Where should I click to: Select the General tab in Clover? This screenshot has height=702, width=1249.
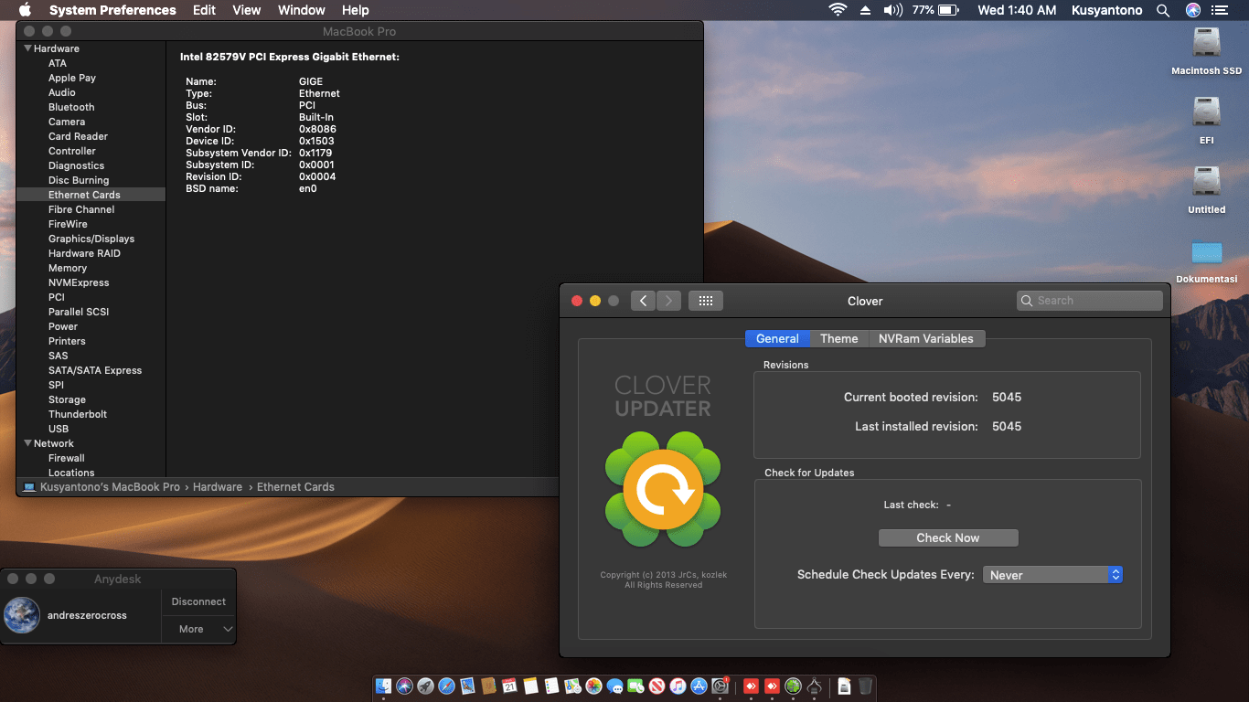(x=777, y=338)
